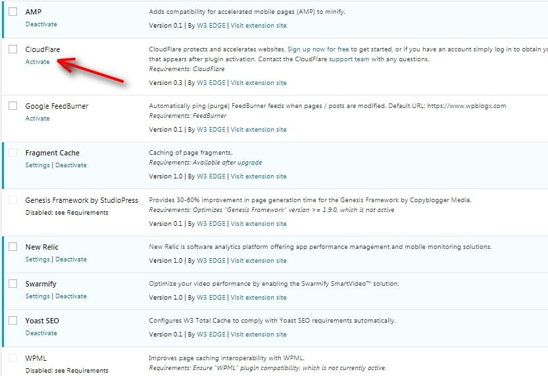Activate the Google FeedBurner extension

37,119
